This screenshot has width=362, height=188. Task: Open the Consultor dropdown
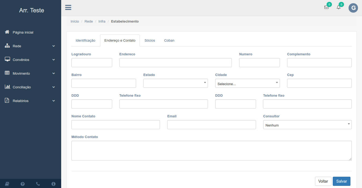coord(307,125)
